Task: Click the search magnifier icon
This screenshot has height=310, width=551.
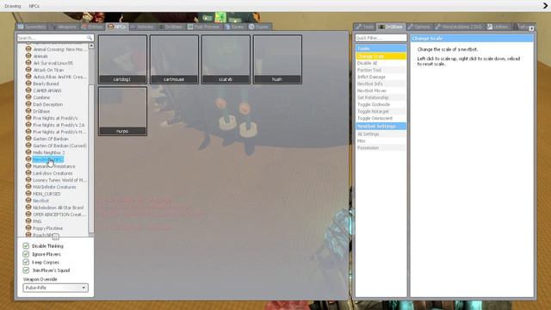Action: tap(90, 38)
